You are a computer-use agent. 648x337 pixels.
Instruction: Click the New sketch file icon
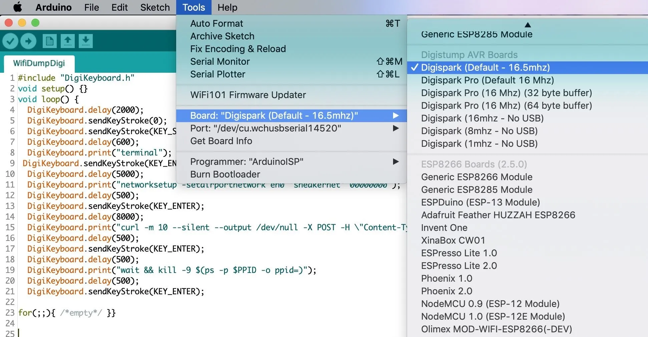pyautogui.click(x=50, y=41)
